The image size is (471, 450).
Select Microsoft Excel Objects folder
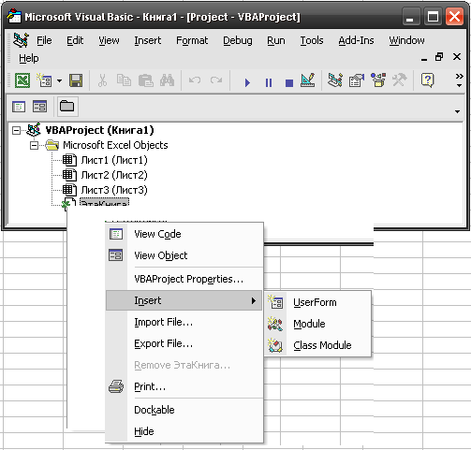click(x=115, y=145)
